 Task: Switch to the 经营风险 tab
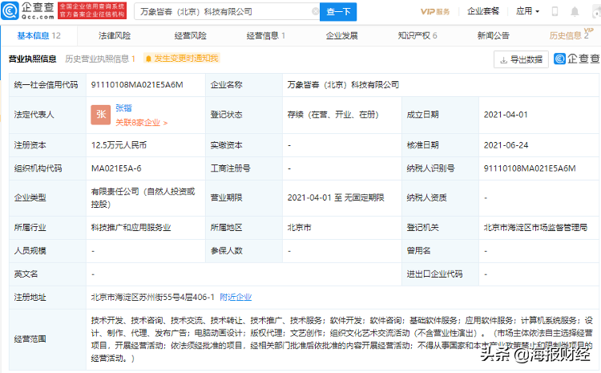pos(190,35)
